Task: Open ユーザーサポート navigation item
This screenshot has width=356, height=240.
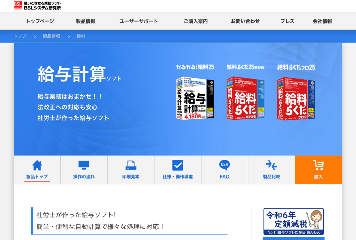Action: (139, 21)
